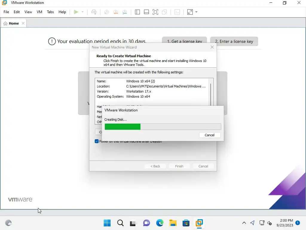Click the Stretch Guest display icon
The image size is (306, 230).
(x=190, y=12)
